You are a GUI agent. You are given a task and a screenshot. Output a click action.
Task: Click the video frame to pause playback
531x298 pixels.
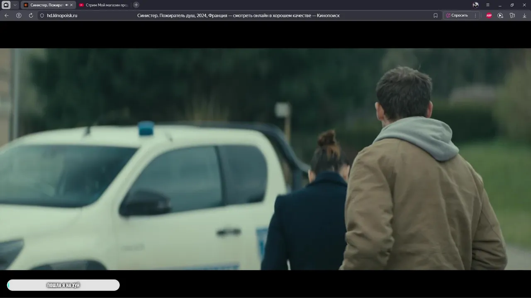click(x=265, y=159)
